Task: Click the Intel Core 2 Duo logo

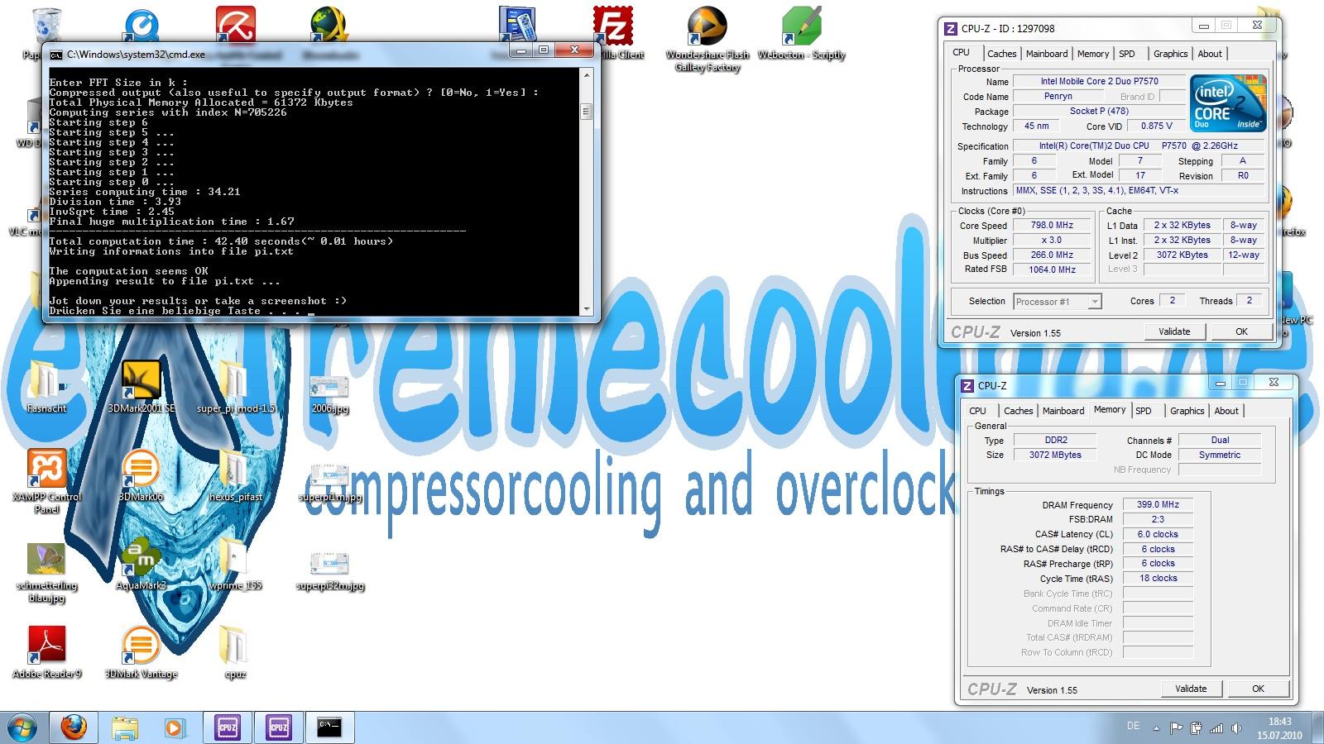Action: [1228, 103]
